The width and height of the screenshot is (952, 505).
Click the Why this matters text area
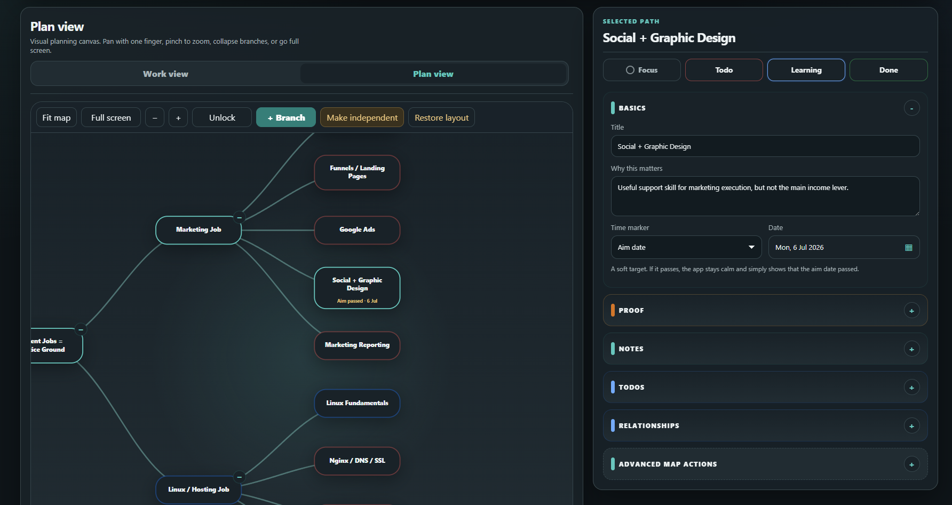tap(765, 196)
